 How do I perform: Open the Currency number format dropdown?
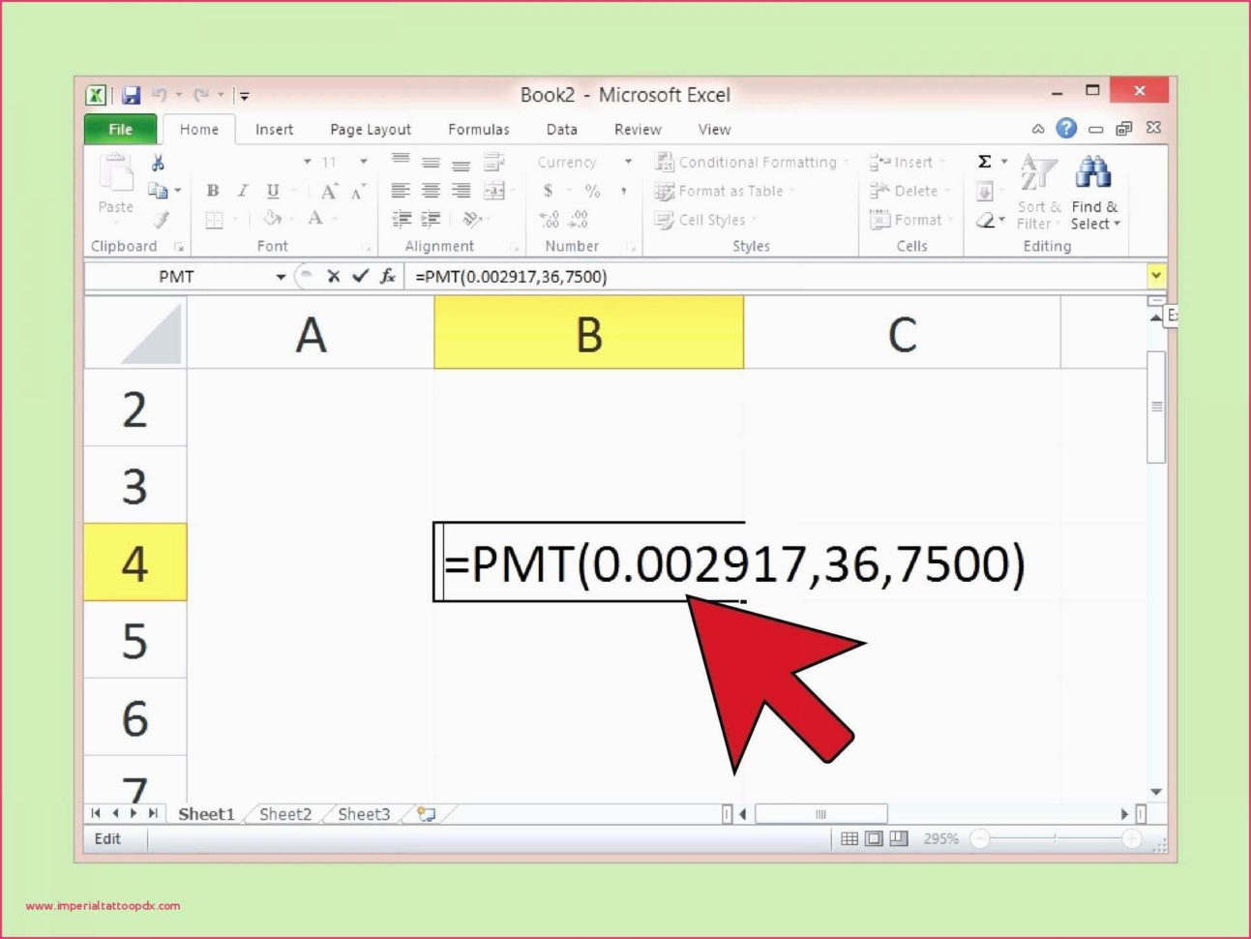point(628,162)
